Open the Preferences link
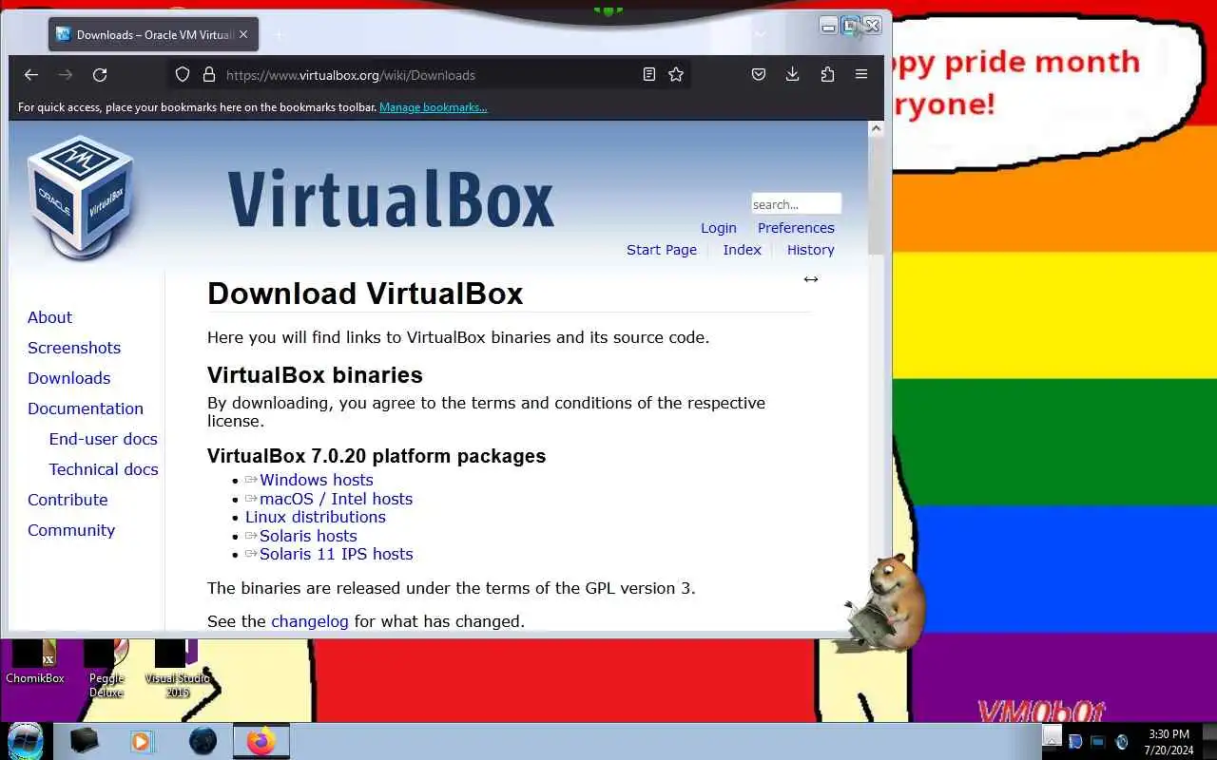This screenshot has height=760, width=1217. click(x=796, y=228)
